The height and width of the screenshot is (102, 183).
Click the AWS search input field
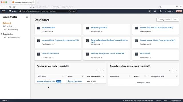(48, 11)
